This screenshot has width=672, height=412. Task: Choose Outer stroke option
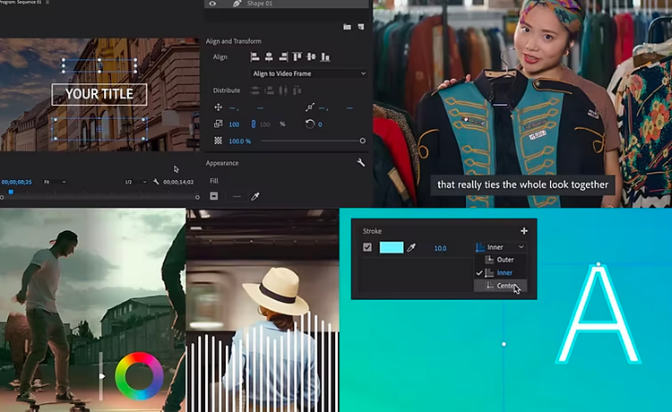[x=504, y=260]
